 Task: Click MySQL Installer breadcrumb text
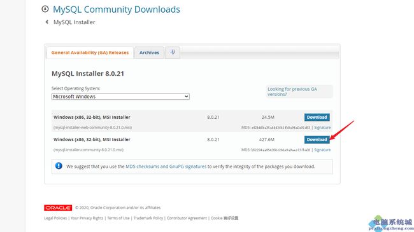point(74,22)
